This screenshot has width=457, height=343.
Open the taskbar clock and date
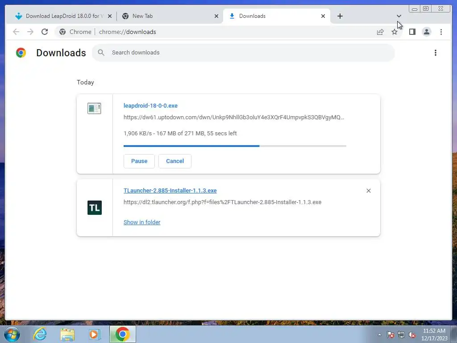434,335
